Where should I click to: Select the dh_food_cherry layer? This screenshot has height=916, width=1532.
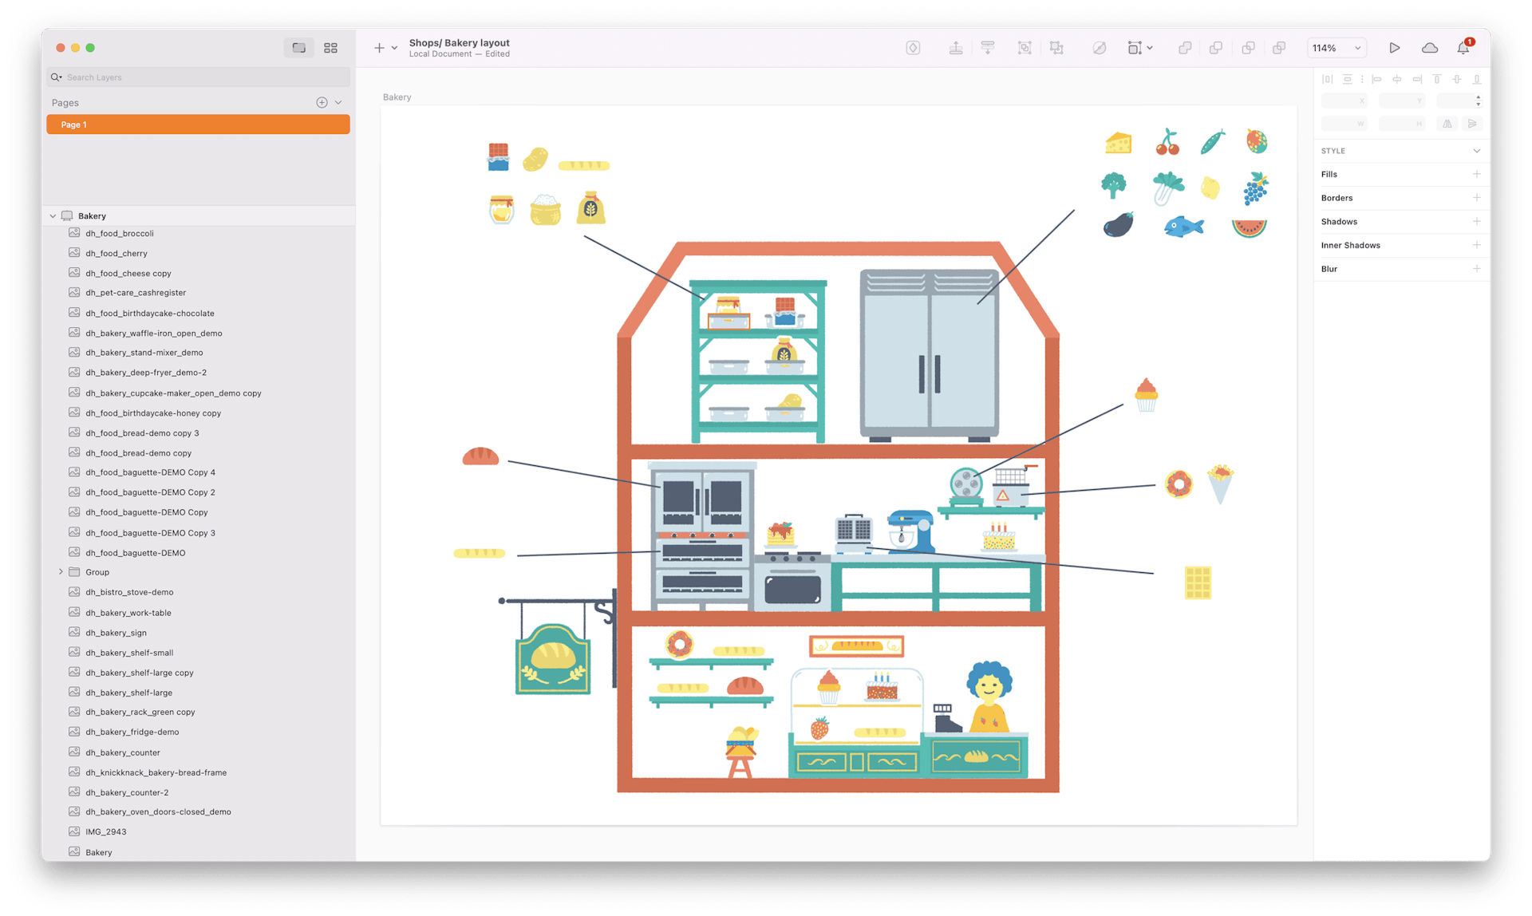(x=199, y=253)
